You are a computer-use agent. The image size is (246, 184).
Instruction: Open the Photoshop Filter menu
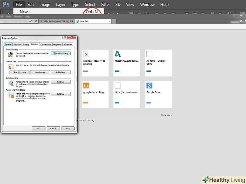click(x=105, y=5)
